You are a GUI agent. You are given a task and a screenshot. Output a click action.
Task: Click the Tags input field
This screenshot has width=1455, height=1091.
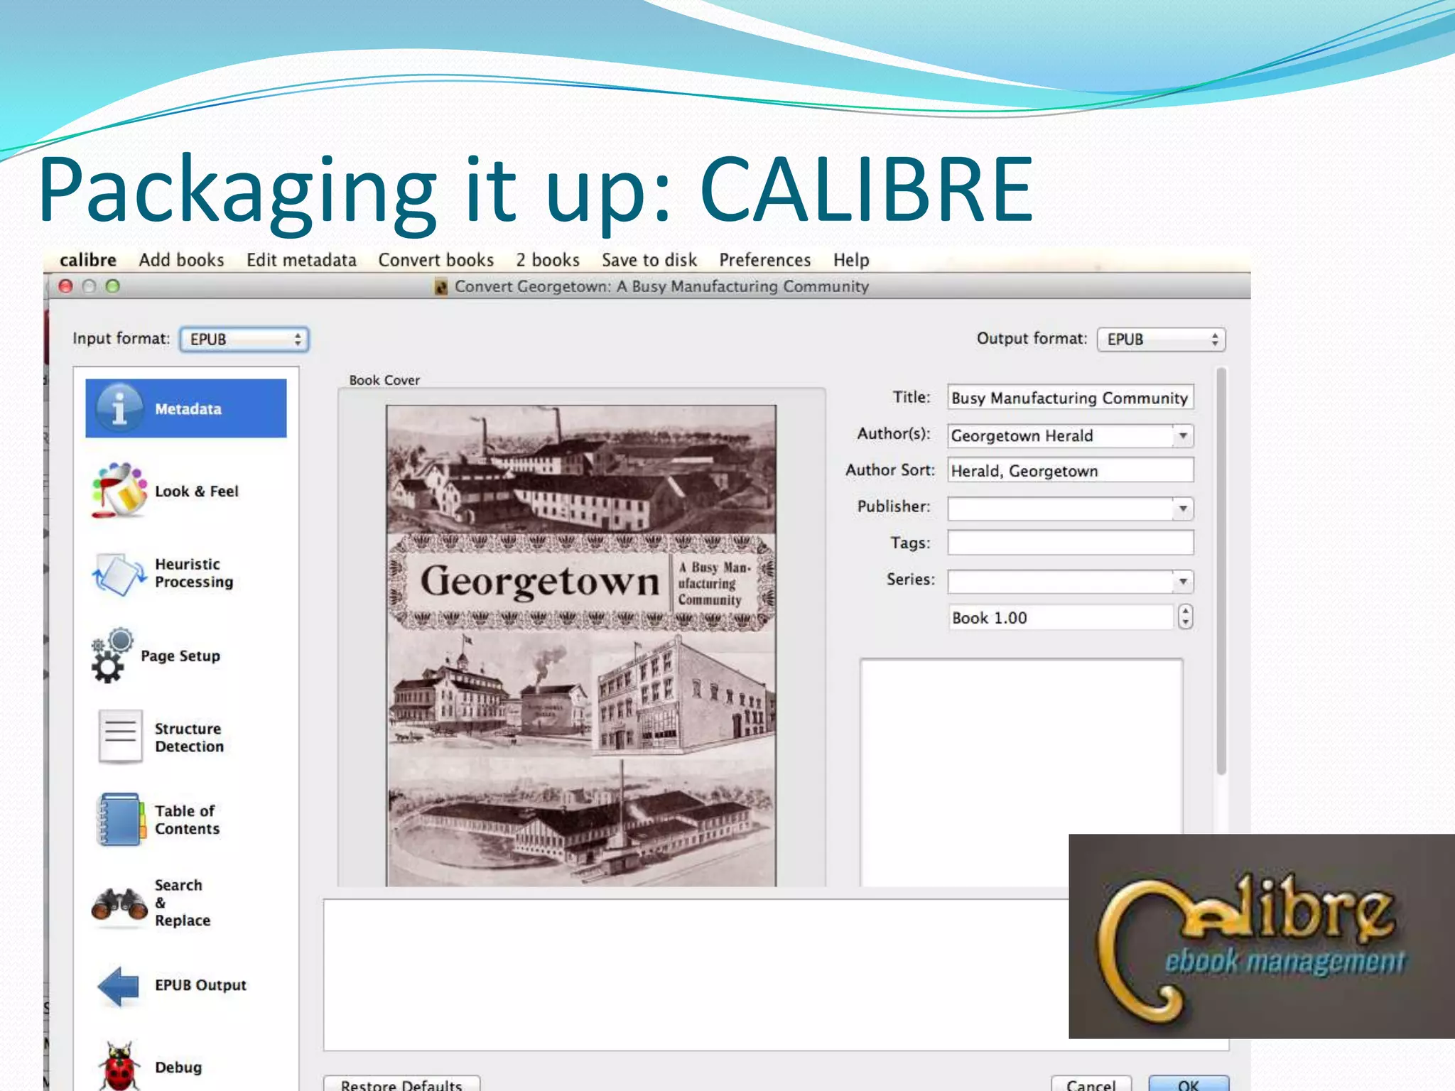tap(1071, 543)
